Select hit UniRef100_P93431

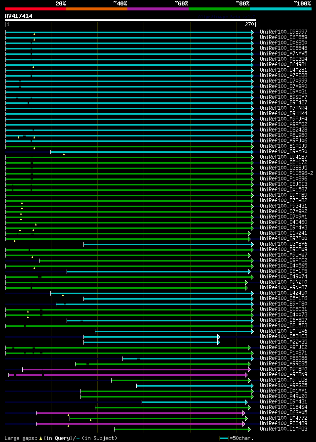pyautogui.click(x=283, y=206)
